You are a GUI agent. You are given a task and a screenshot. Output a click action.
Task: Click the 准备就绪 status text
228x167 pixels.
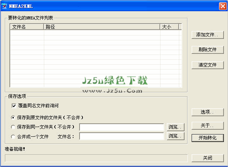coord(15,149)
